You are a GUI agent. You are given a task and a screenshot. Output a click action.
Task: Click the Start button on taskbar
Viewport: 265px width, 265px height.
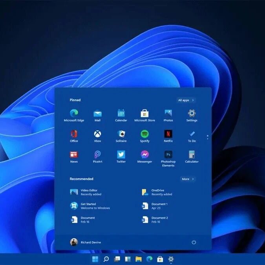(95, 259)
